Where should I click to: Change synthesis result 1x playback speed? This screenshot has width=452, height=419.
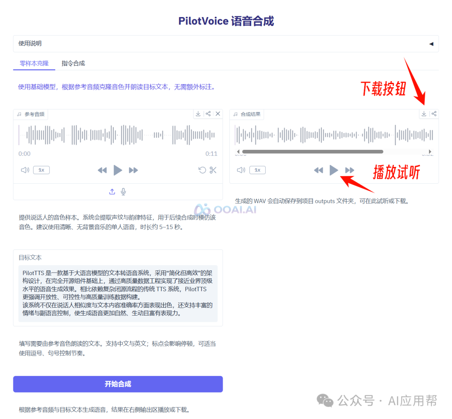(x=257, y=170)
